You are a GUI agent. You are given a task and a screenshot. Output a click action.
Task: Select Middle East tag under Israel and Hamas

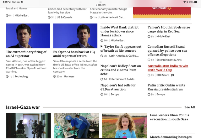coord(22,15)
